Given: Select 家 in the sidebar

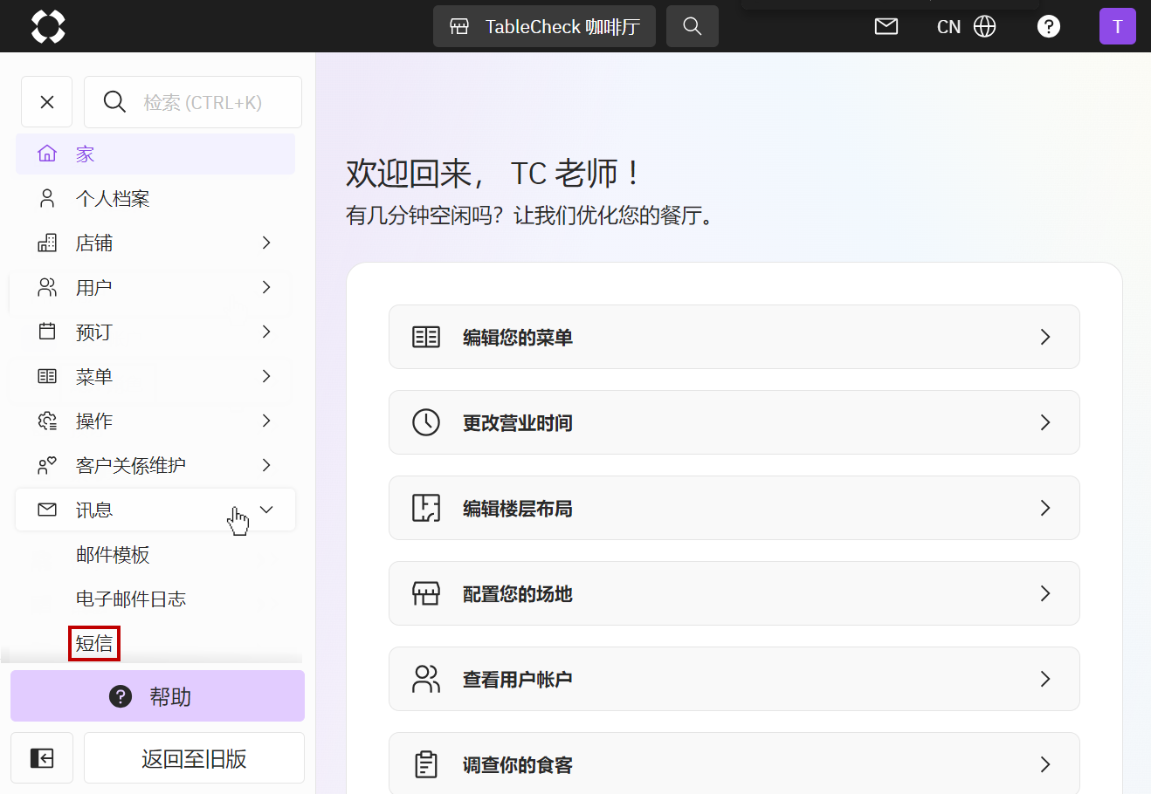Looking at the screenshot, I should (155, 154).
